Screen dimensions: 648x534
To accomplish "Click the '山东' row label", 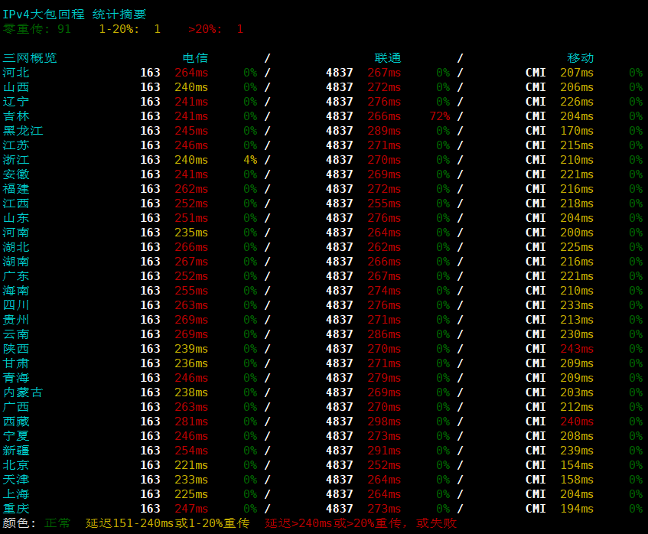I will [16, 218].
